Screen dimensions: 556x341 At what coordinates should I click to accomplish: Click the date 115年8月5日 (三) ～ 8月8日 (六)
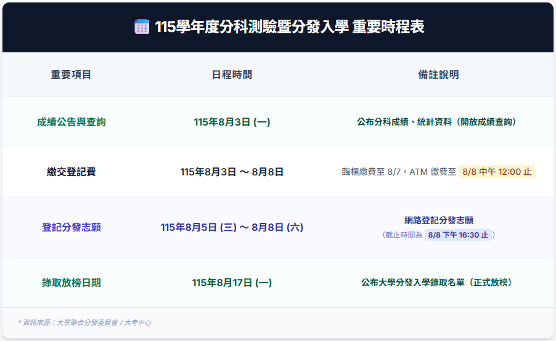pyautogui.click(x=232, y=227)
